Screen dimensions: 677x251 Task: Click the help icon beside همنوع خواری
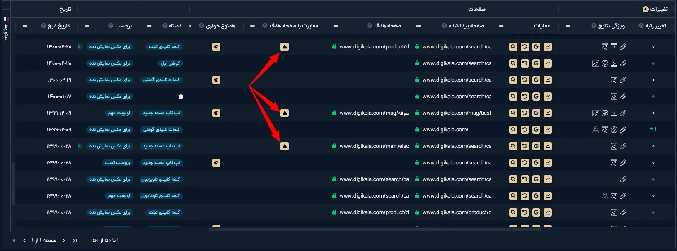[x=201, y=26]
